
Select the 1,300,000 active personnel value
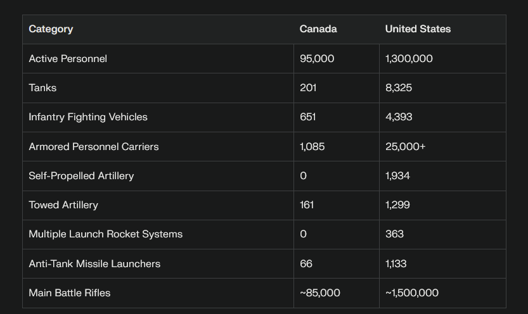pos(409,58)
